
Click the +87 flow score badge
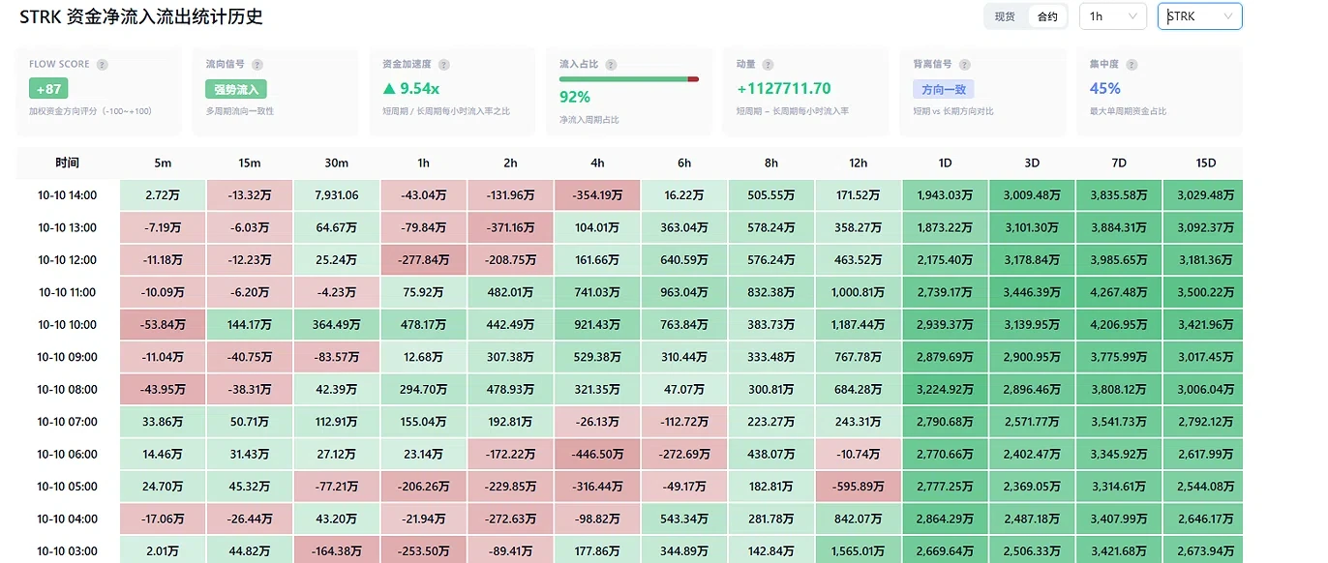tap(48, 89)
